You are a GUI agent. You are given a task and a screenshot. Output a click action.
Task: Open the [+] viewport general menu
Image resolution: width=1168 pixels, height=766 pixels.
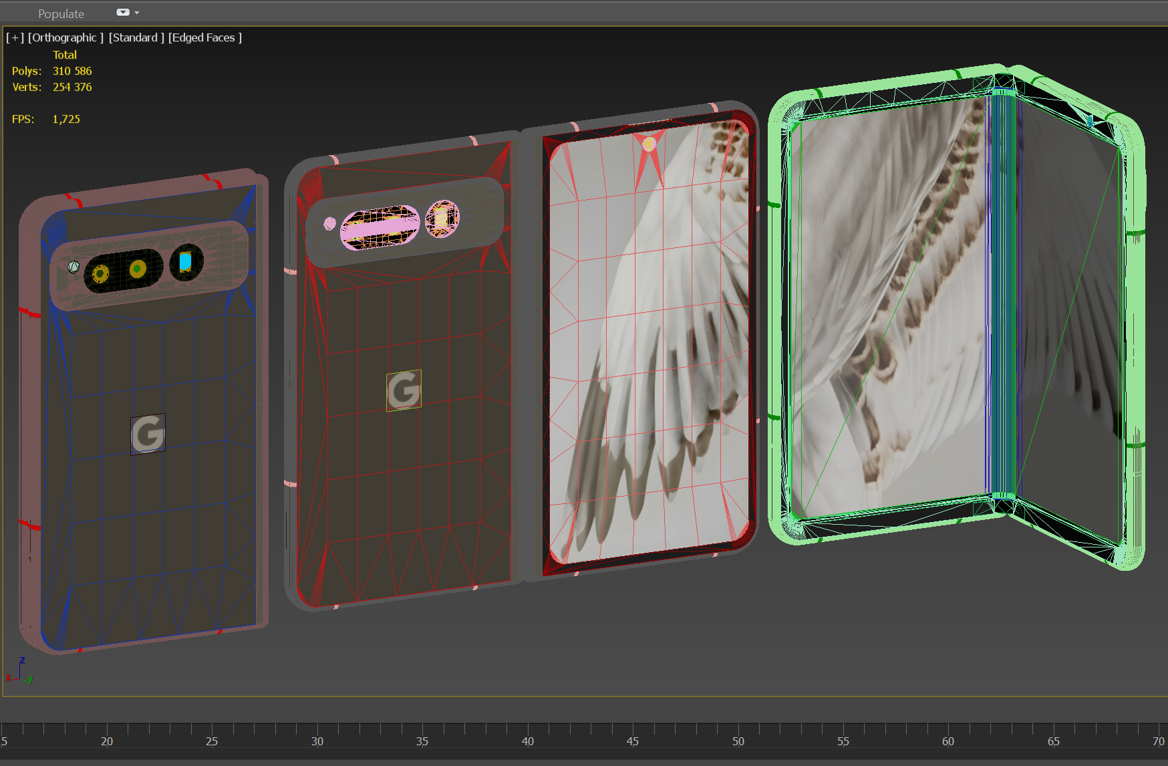pyautogui.click(x=15, y=37)
